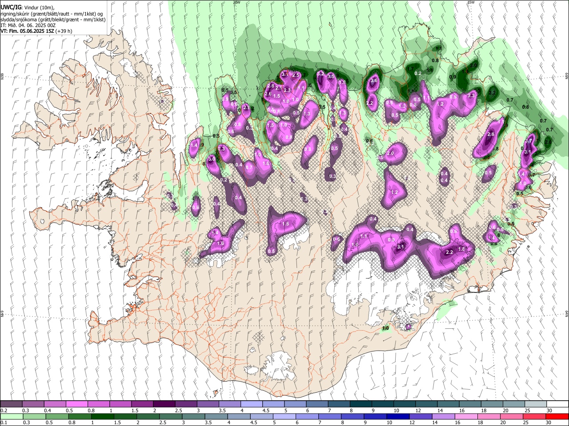The height and width of the screenshot is (426, 569).
Task: Pick upper snow legend swatch starting at 0.4
Action: [55, 404]
